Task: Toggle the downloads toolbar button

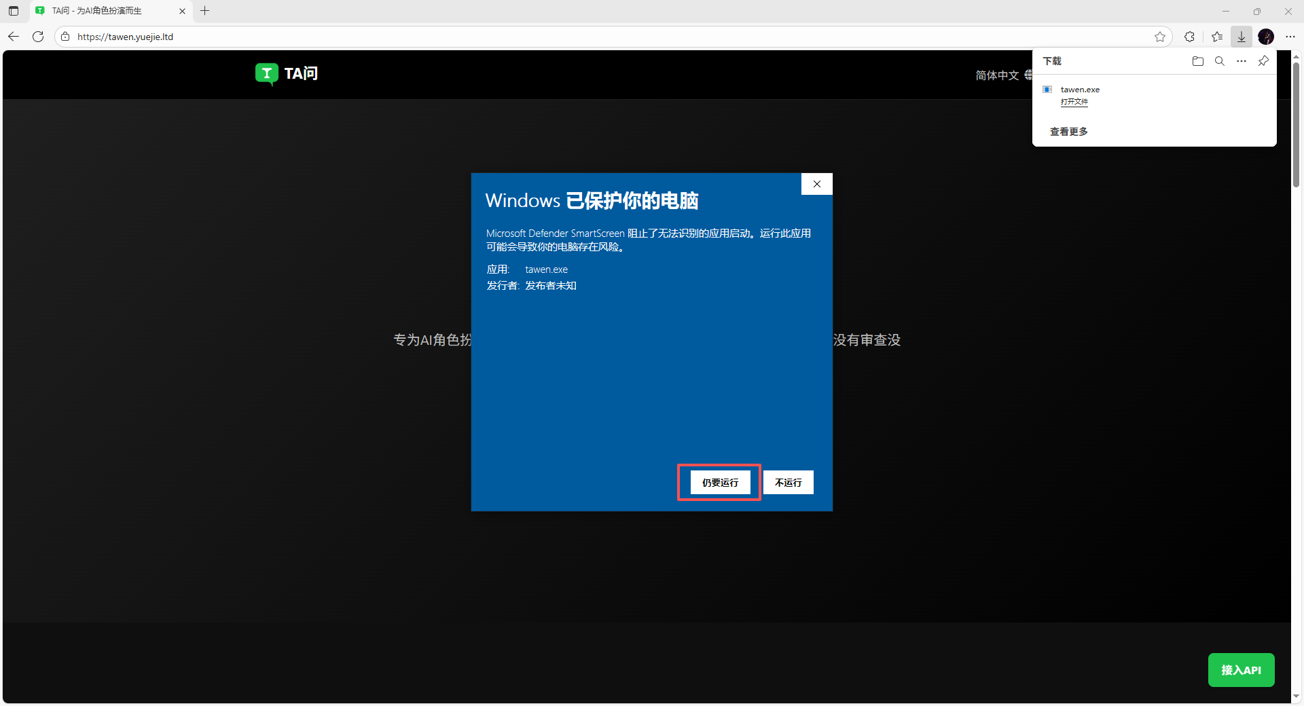Action: [1242, 37]
